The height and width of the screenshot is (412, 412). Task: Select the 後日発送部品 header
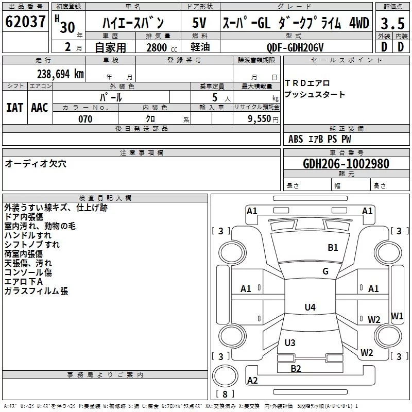[x=141, y=128]
